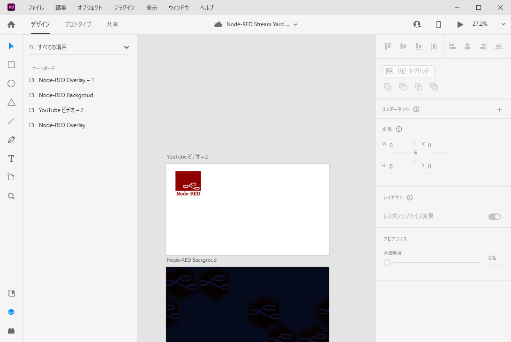Adjust the opacity slider handle
The image size is (511, 342).
click(387, 263)
